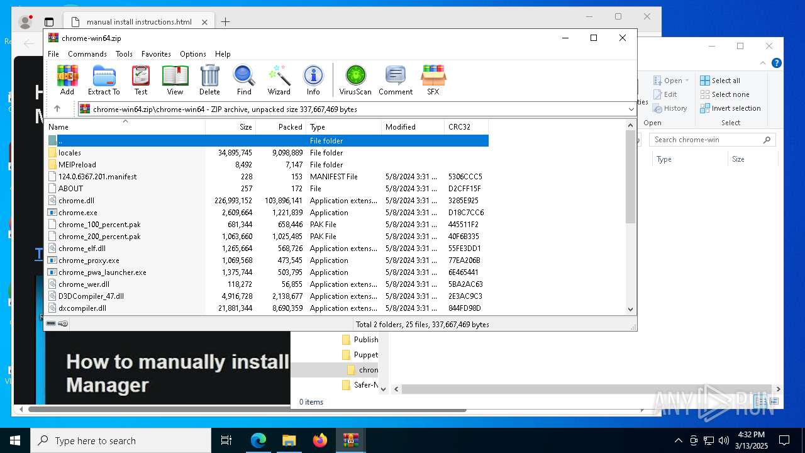
Task: Open the Find magnifier tool
Action: 244,80
